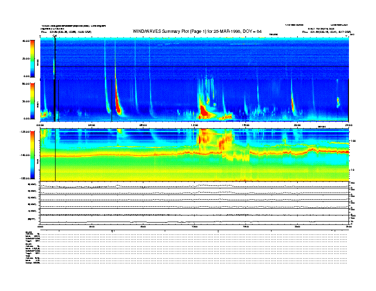Click the 20:00 tick label under RAD1 panel

point(297,125)
